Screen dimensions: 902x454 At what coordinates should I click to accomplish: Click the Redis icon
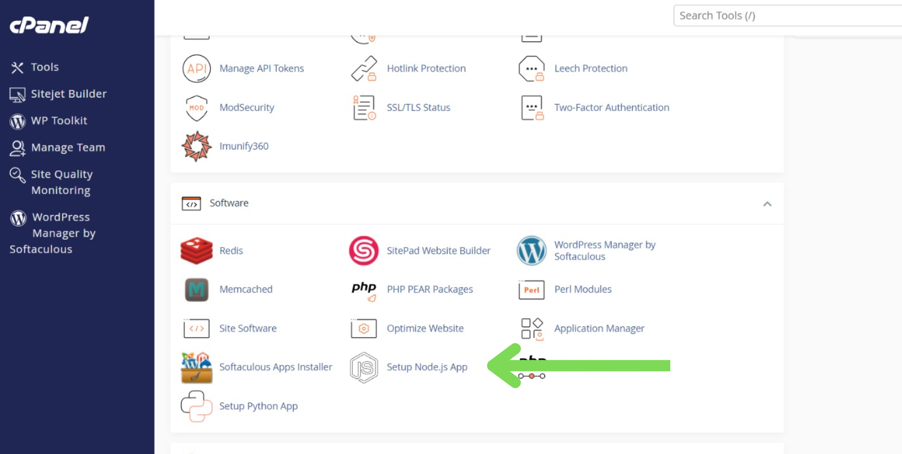(196, 250)
